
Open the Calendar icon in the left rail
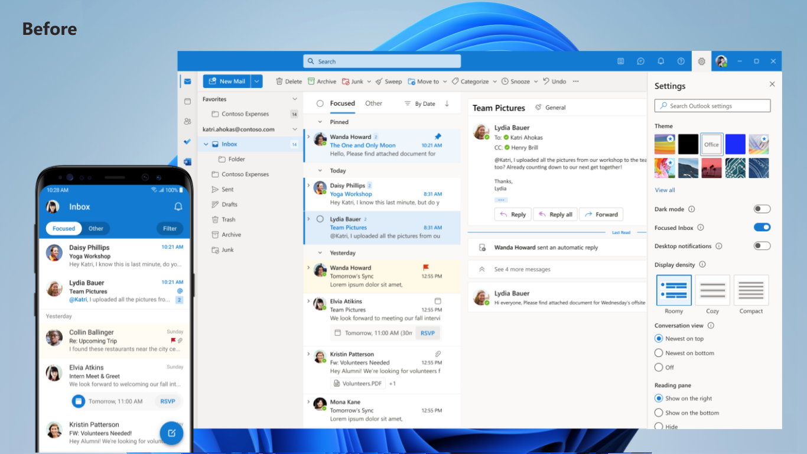[187, 102]
